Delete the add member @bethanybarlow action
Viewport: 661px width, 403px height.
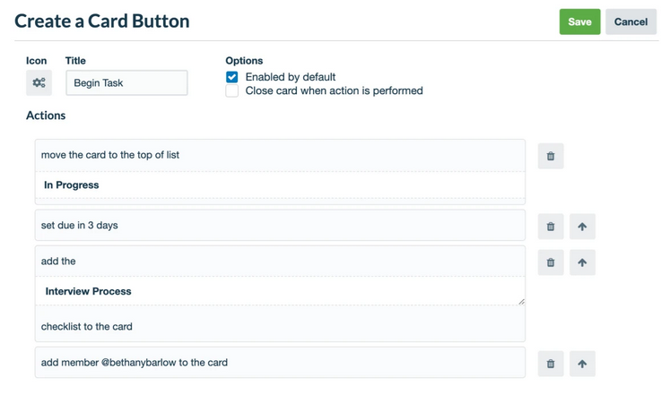[x=551, y=364]
